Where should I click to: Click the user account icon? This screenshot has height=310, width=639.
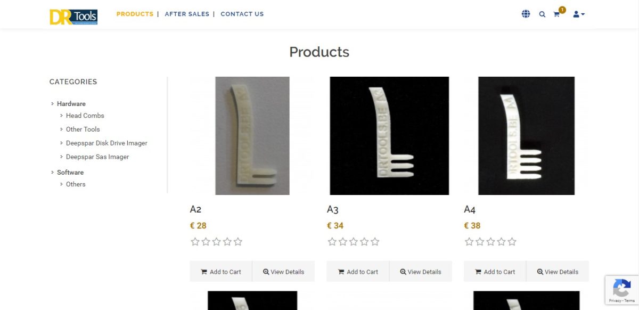576,14
